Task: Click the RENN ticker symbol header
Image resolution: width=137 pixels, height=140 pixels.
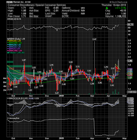Action: coord(9,2)
